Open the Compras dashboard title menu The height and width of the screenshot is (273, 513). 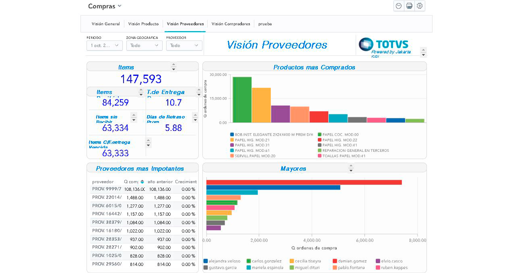(x=104, y=6)
